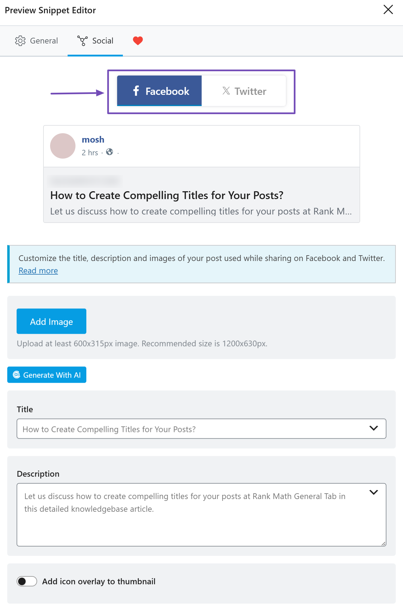Click the Facebook f logo icon
Viewport: 403px width, 609px height.
coord(136,91)
